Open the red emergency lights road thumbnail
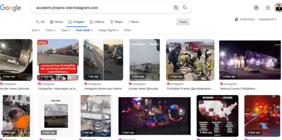This screenshot has height=140, width=282. tap(262, 116)
